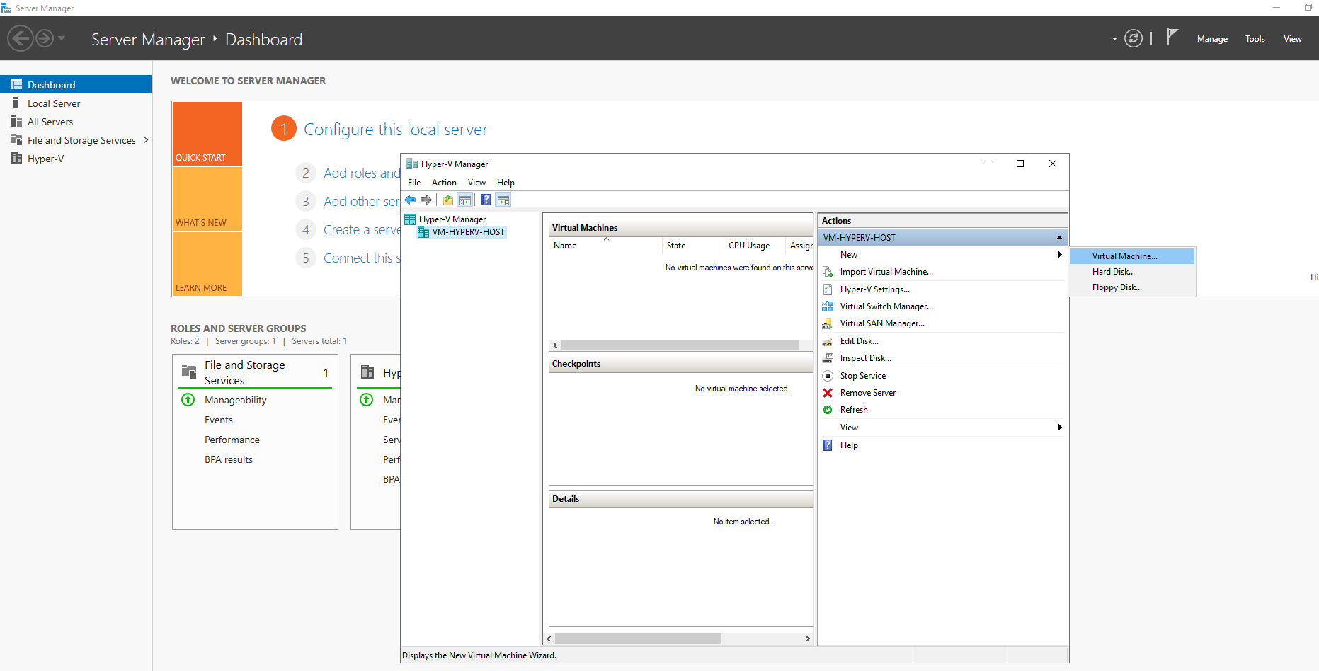Click Virtual Switch Manager action icon
1319x671 pixels.
828,306
